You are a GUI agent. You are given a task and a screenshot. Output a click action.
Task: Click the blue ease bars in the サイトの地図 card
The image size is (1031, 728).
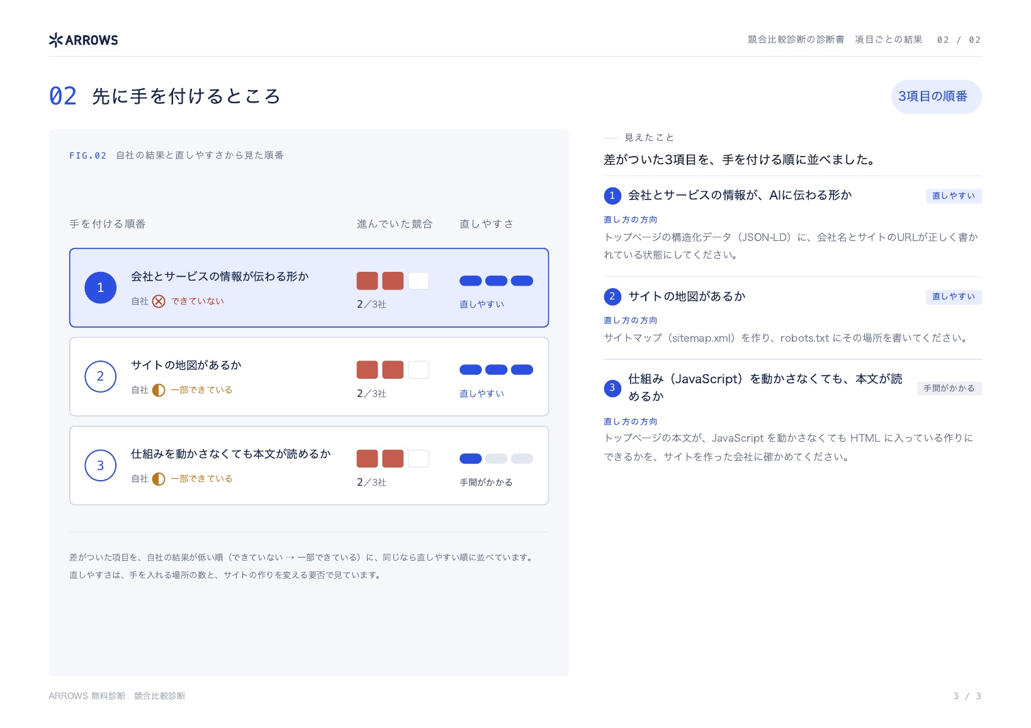tap(496, 369)
